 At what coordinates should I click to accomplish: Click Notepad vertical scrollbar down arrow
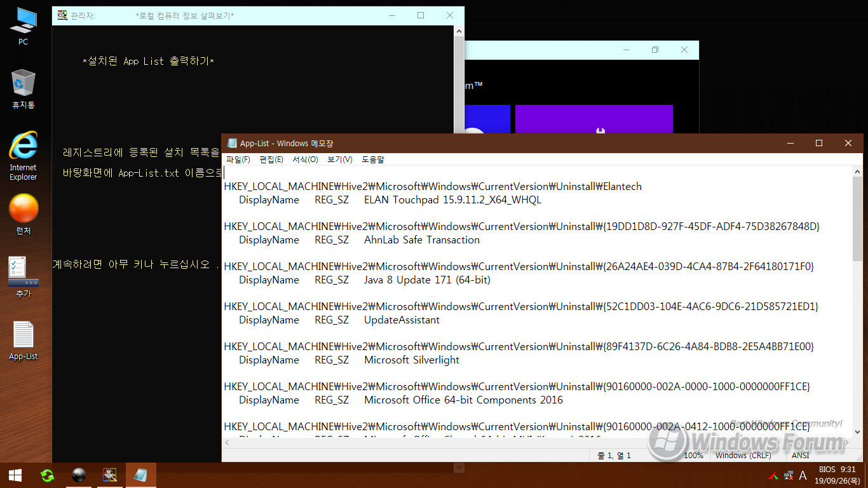tap(858, 431)
